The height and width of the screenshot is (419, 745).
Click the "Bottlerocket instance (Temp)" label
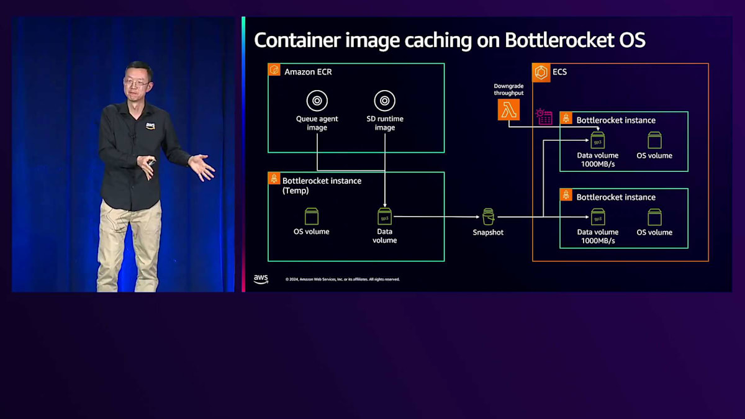point(322,186)
